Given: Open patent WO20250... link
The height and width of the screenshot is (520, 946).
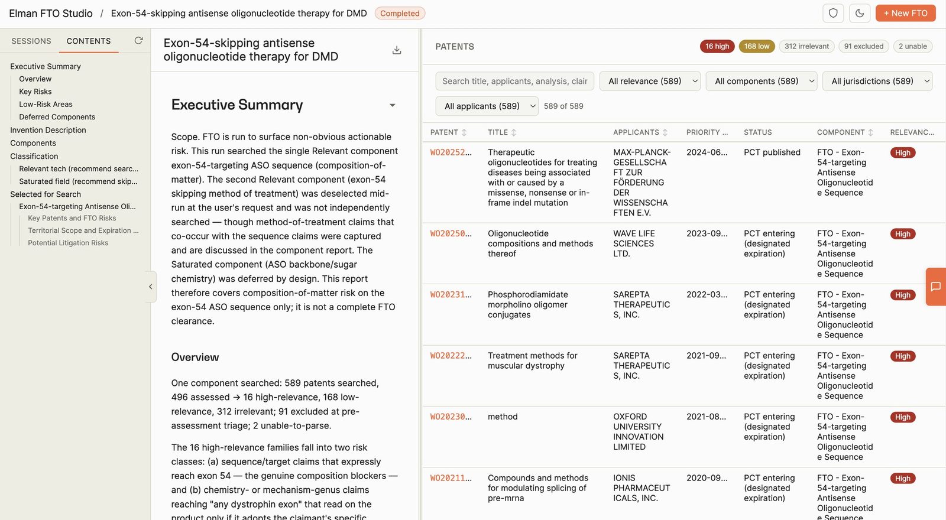Looking at the screenshot, I should pos(451,233).
